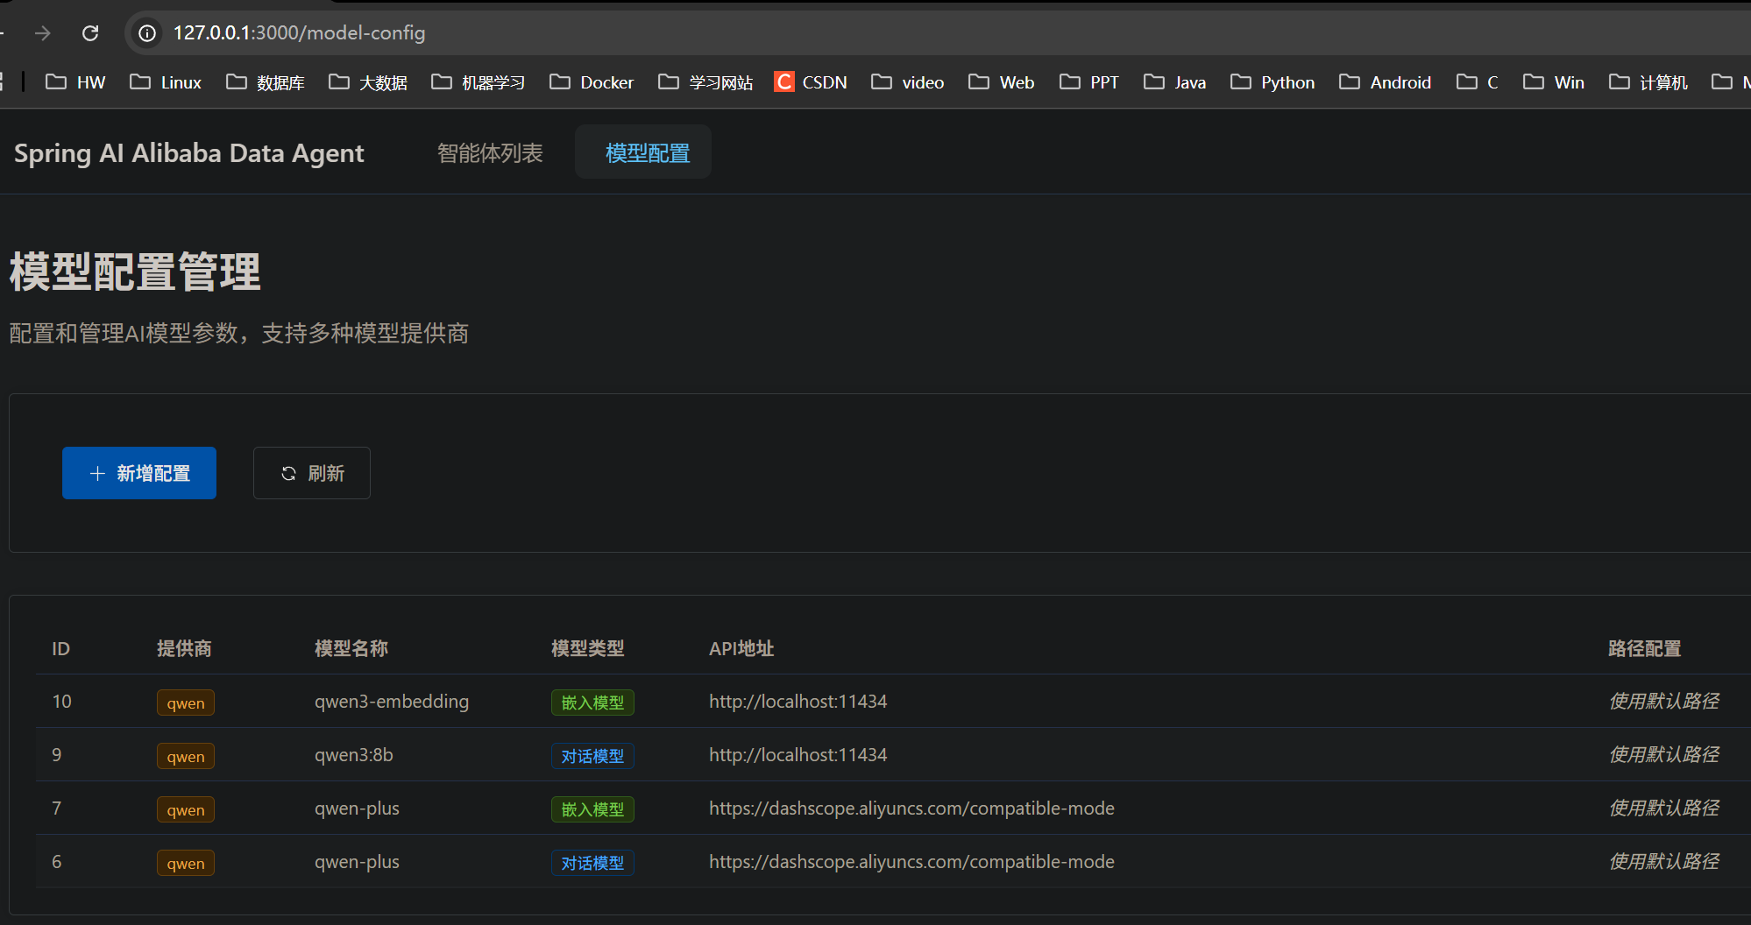Viewport: 1751px width, 925px height.
Task: Open the Web bookmark folder
Action: pyautogui.click(x=1002, y=82)
